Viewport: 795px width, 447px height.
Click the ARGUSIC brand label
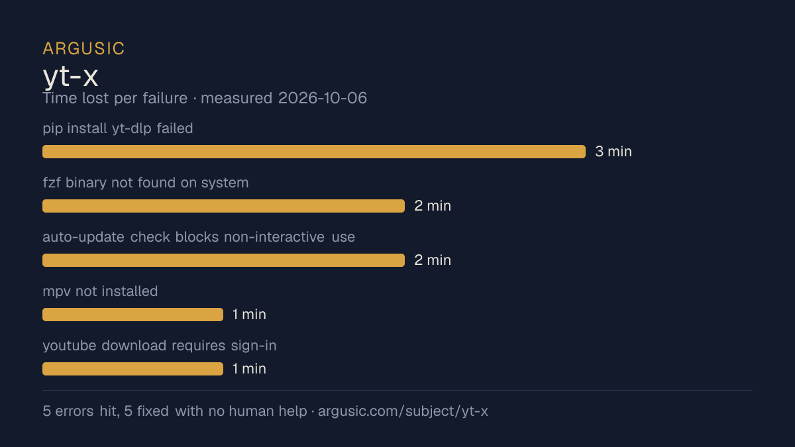point(84,48)
